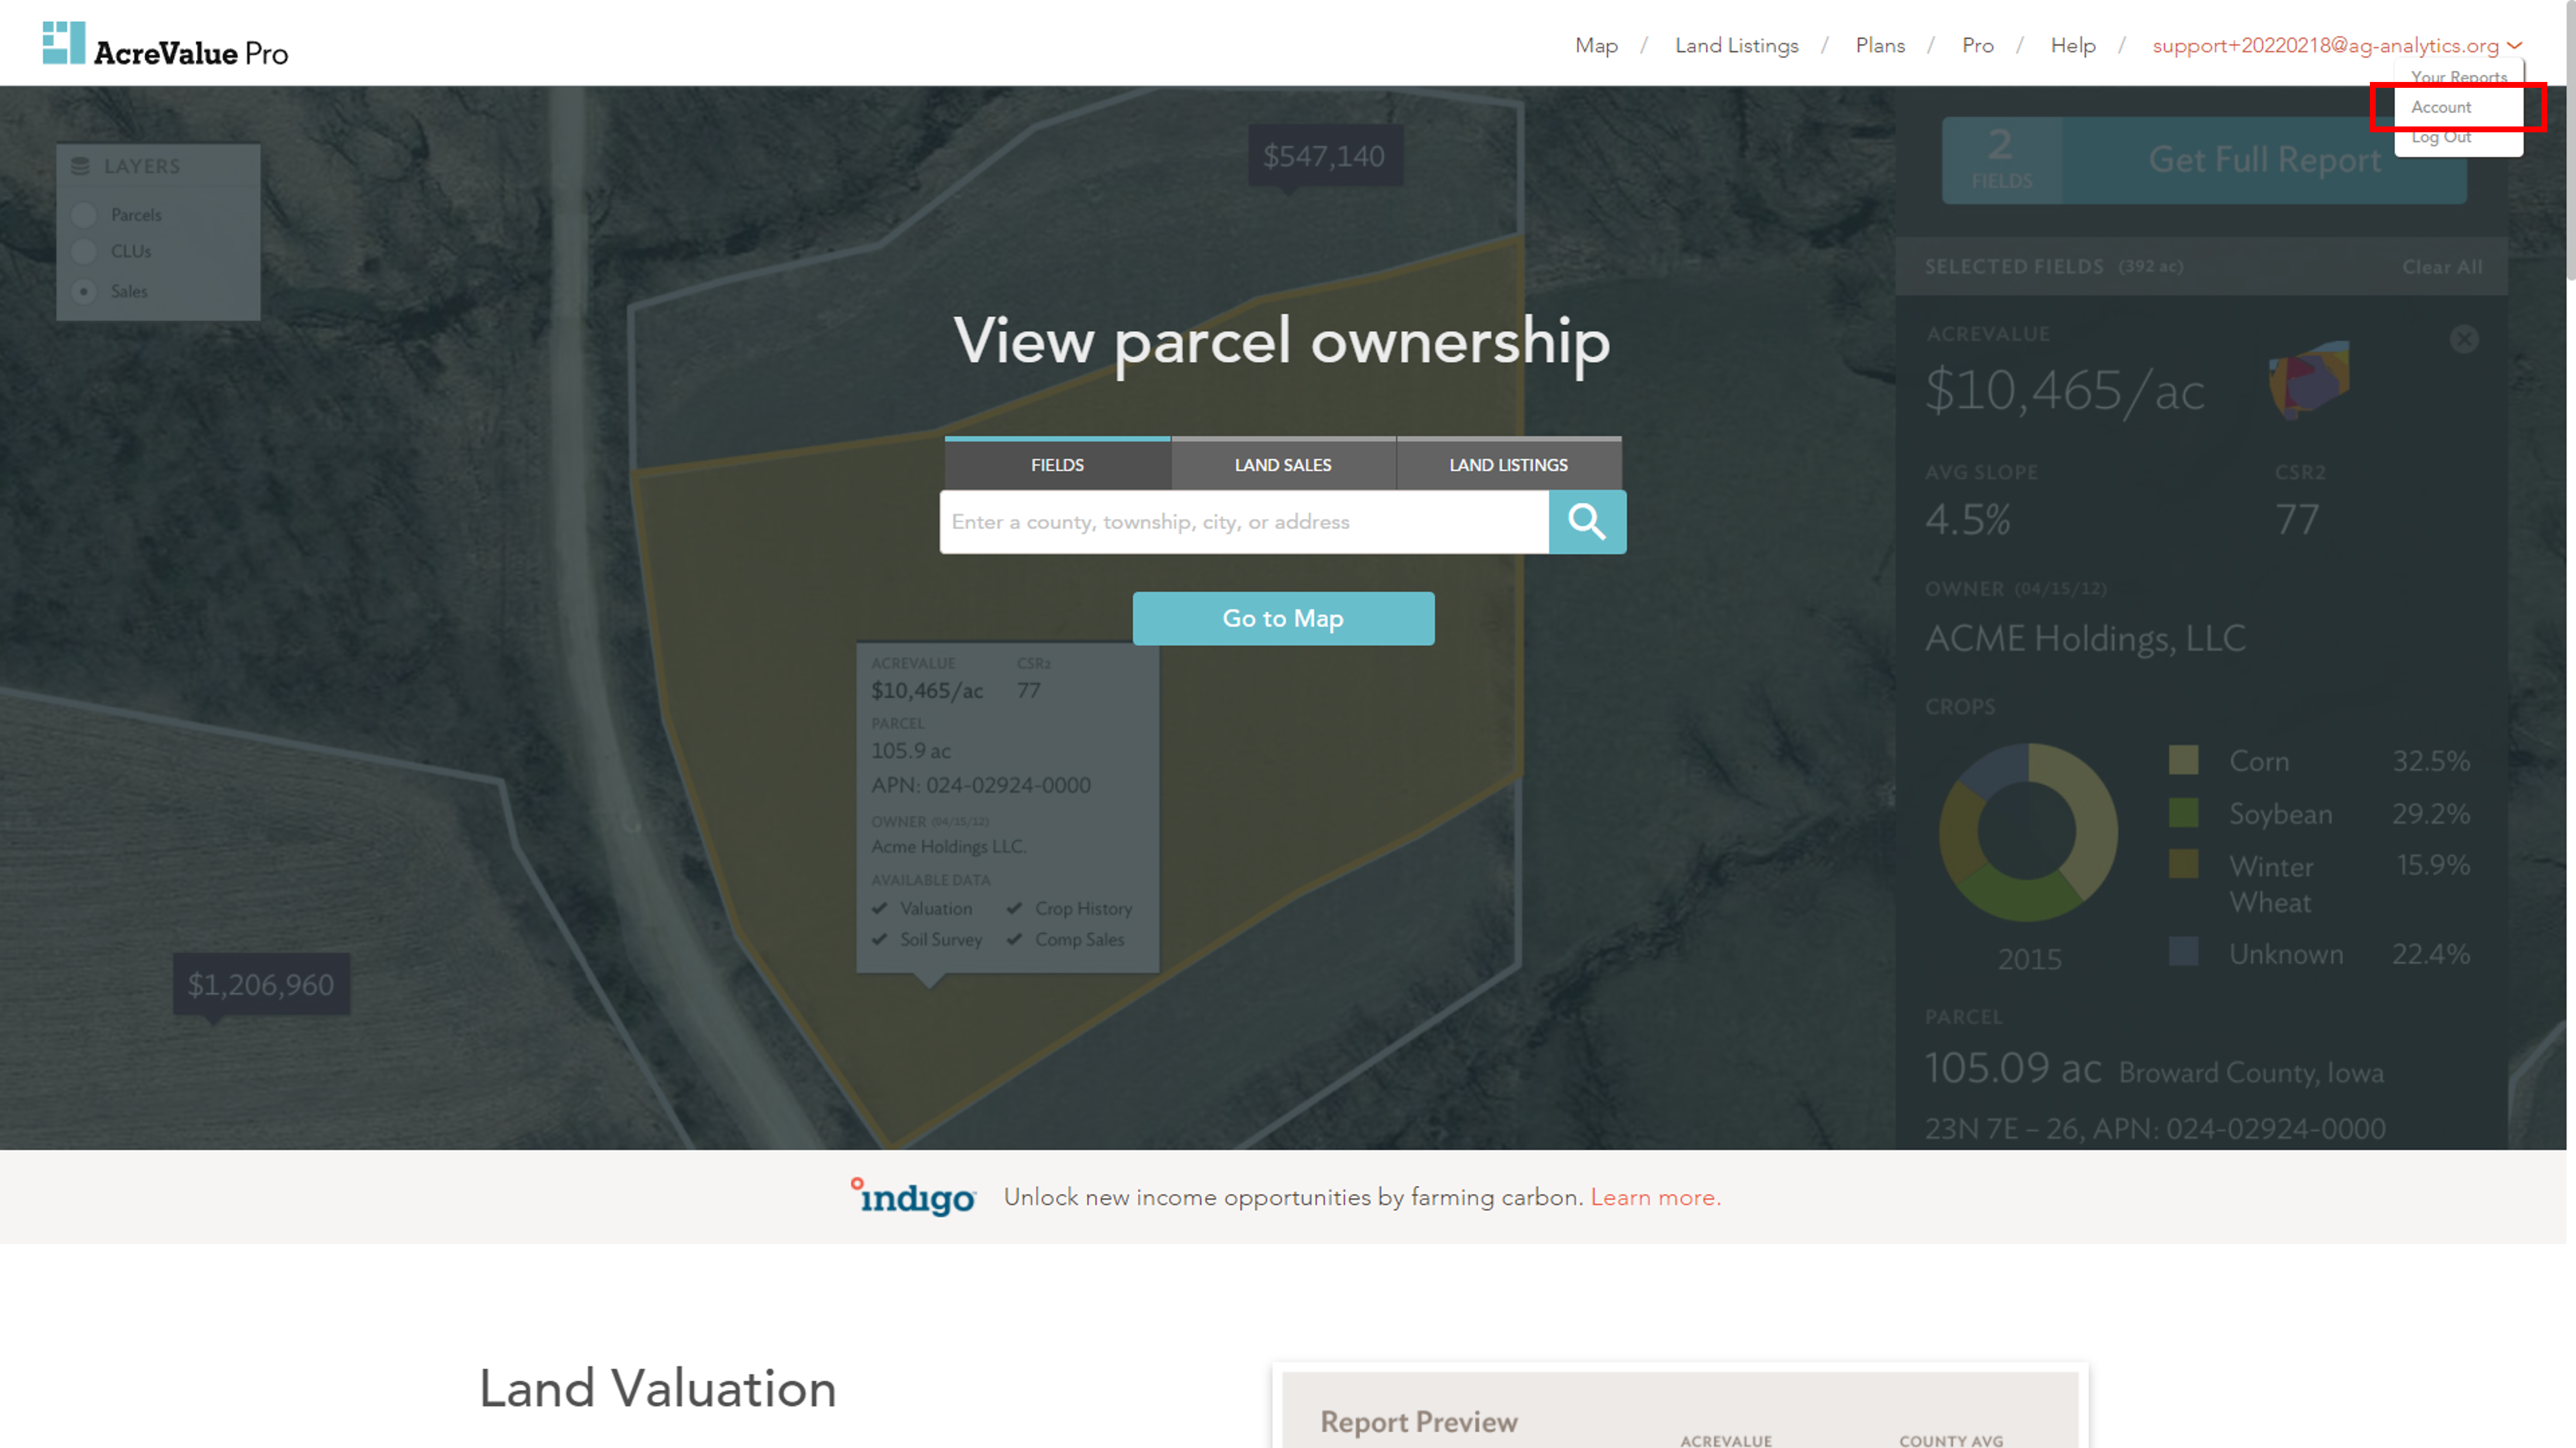Click the indigo logo in banner

(913, 1197)
